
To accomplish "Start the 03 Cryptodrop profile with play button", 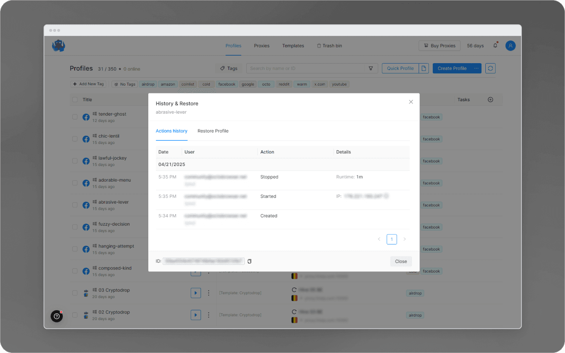I will 196,293.
